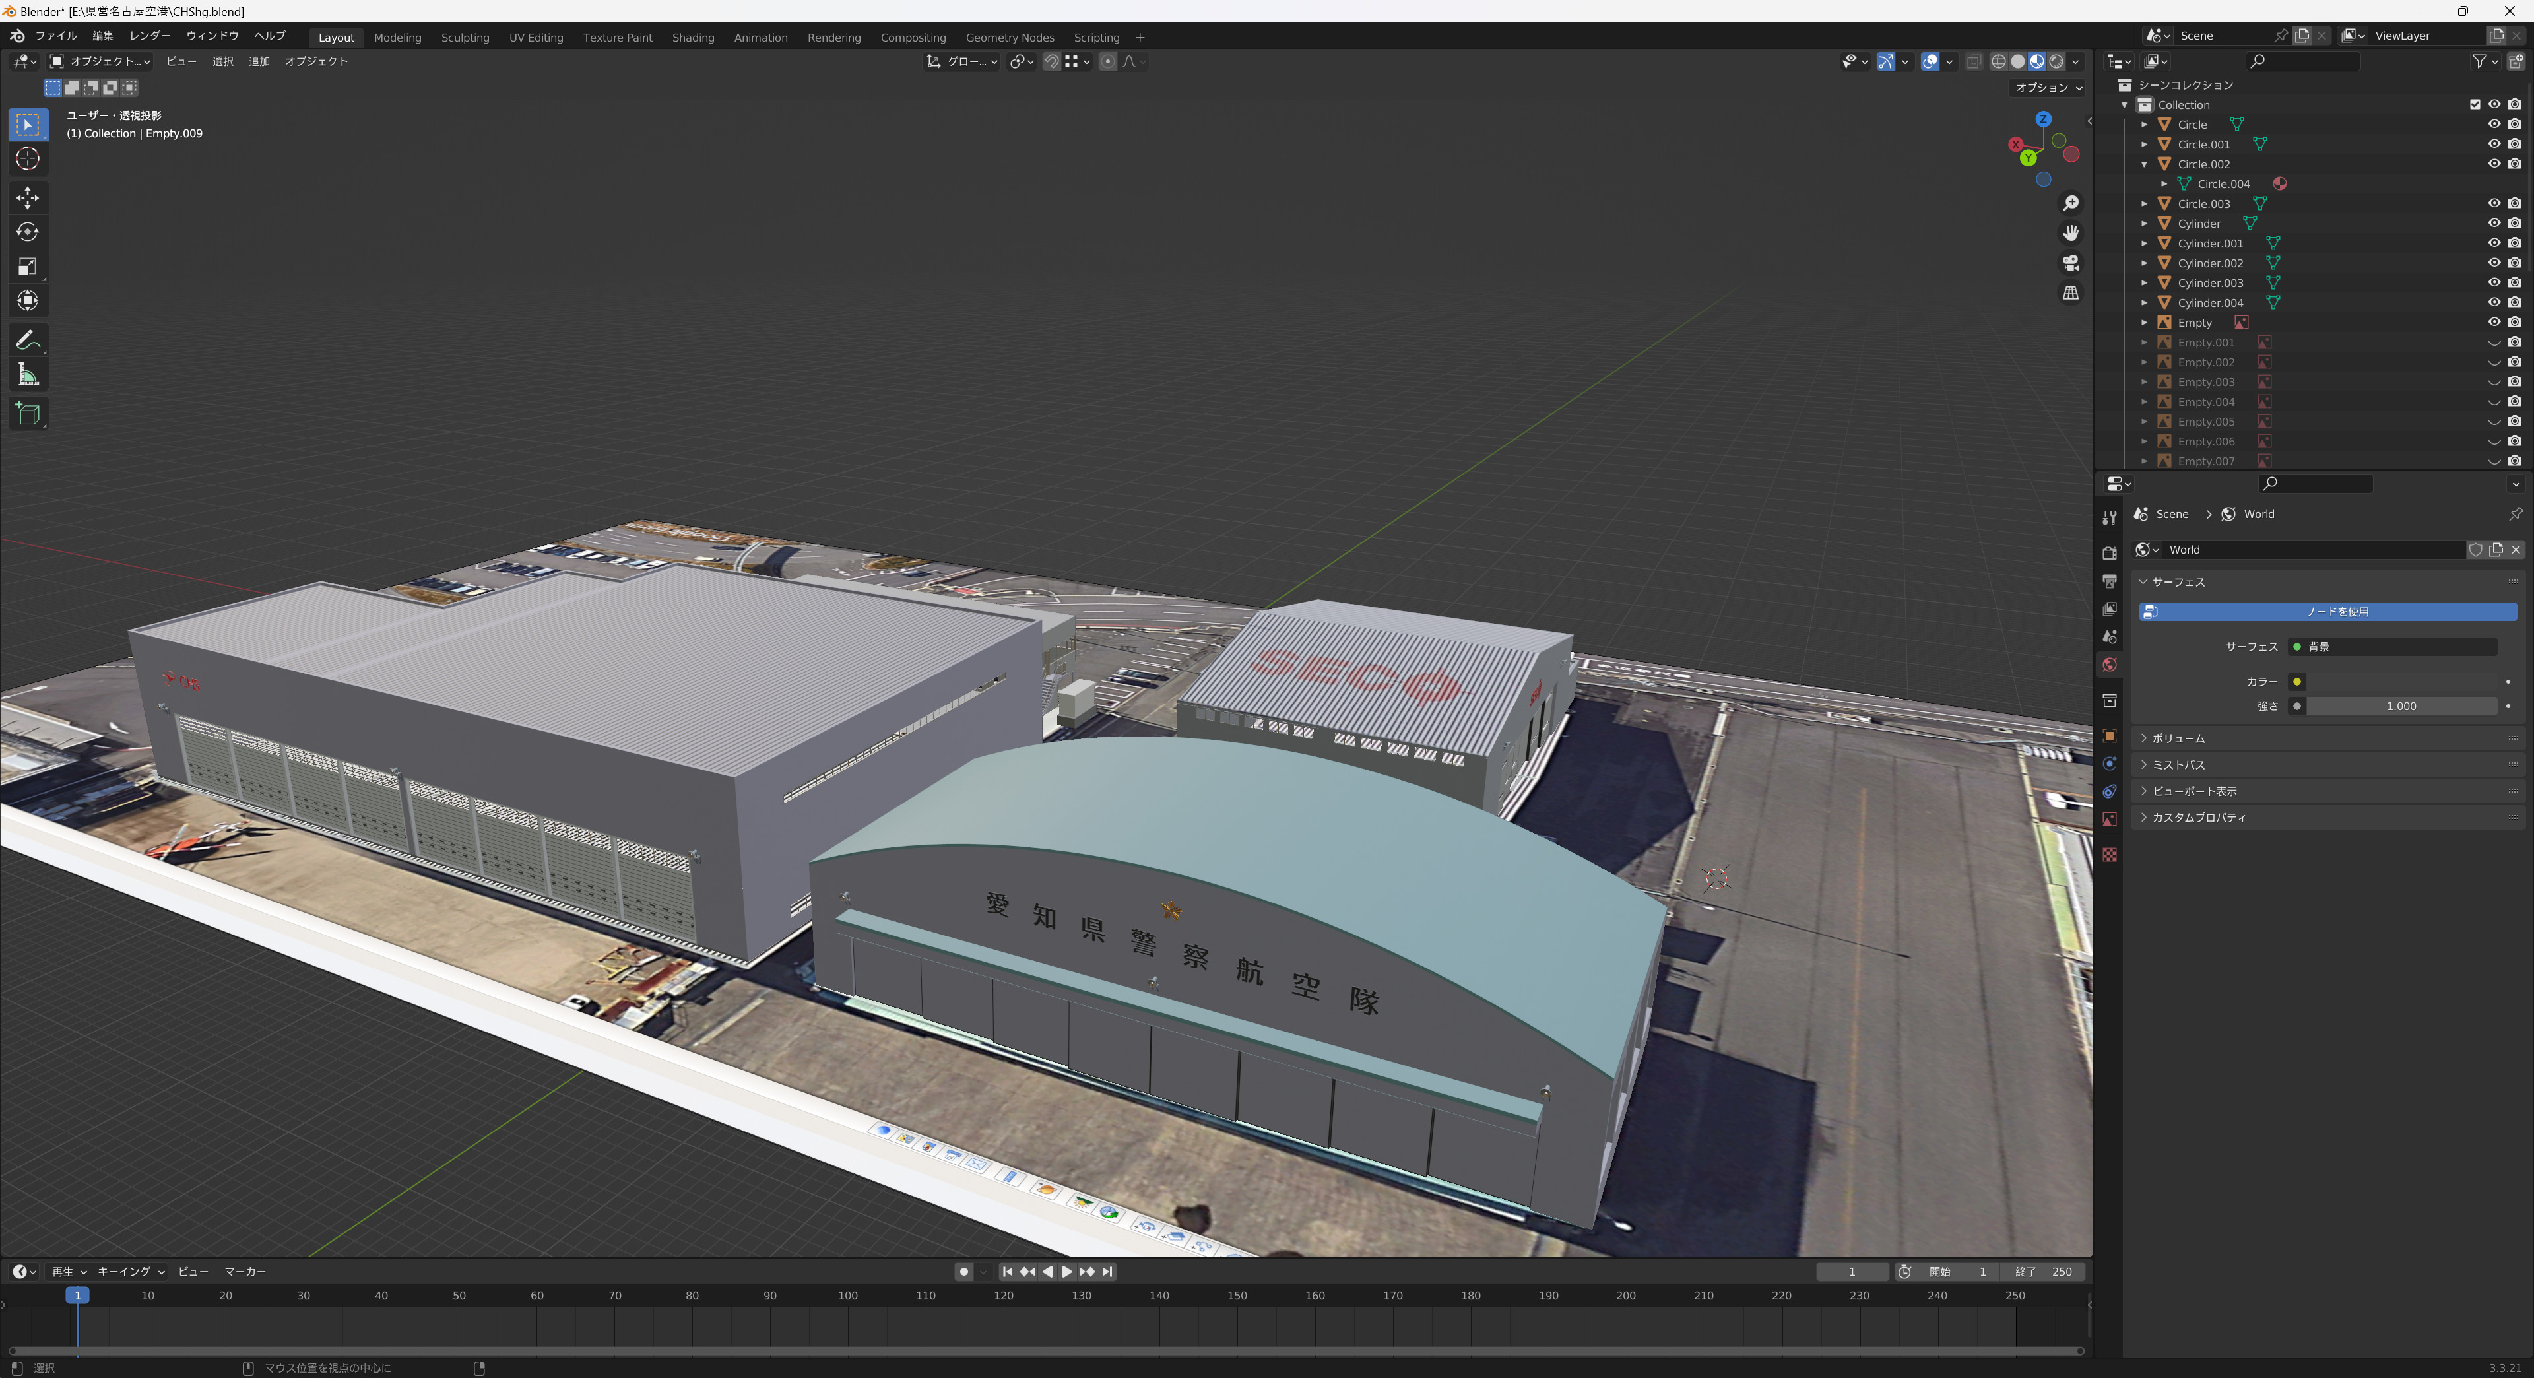This screenshot has width=2534, height=1378.
Task: Open the Texture properties tab
Action: [2109, 855]
